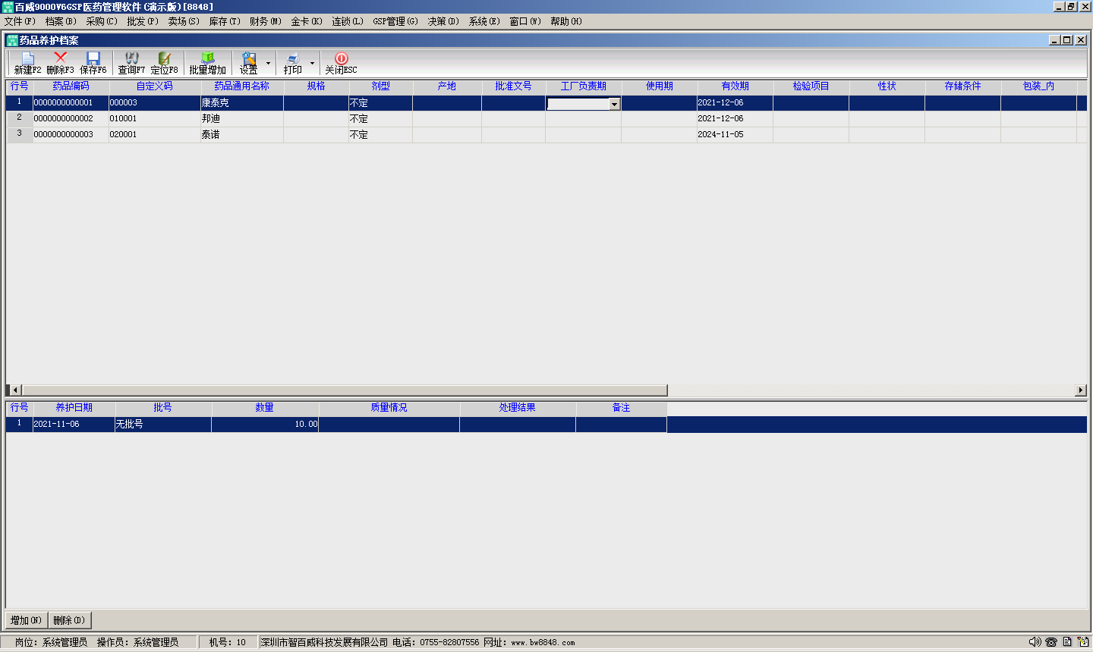Expand the dropdown arrow next to 打印
The image size is (1093, 652).
click(312, 63)
